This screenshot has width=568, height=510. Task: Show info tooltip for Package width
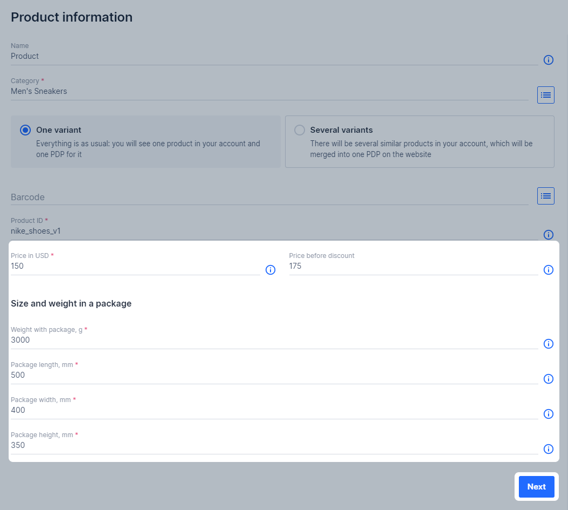point(548,414)
